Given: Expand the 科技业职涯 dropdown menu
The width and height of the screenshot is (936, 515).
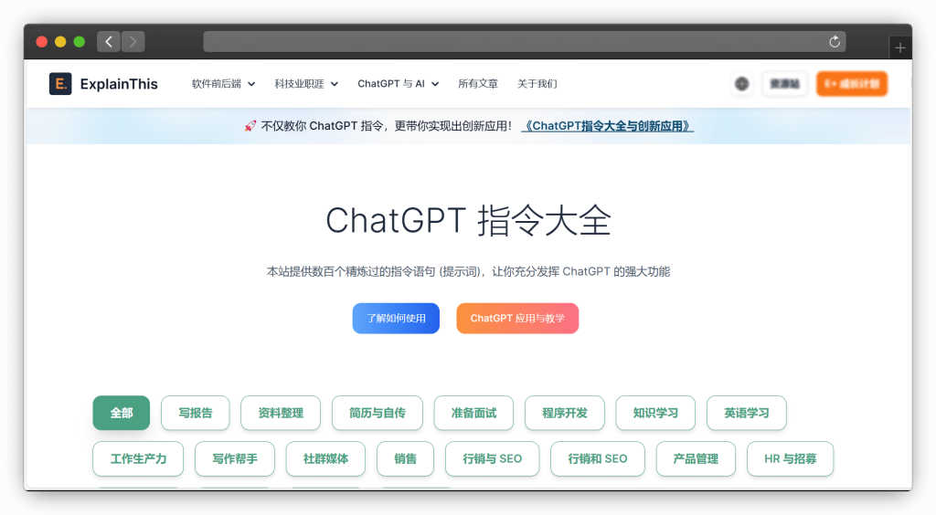Looking at the screenshot, I should click(306, 84).
